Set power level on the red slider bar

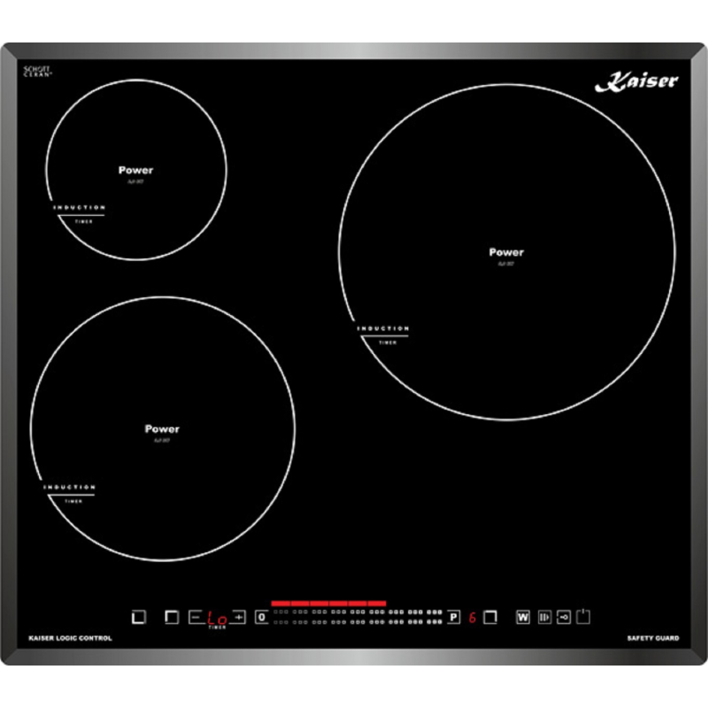point(328,604)
